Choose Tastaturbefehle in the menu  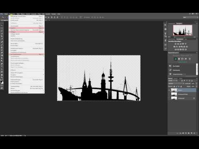[27, 87]
